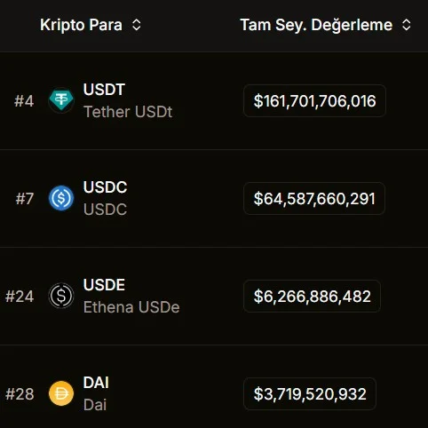Sort by Tam Sey. Değerleme arrows

(407, 25)
